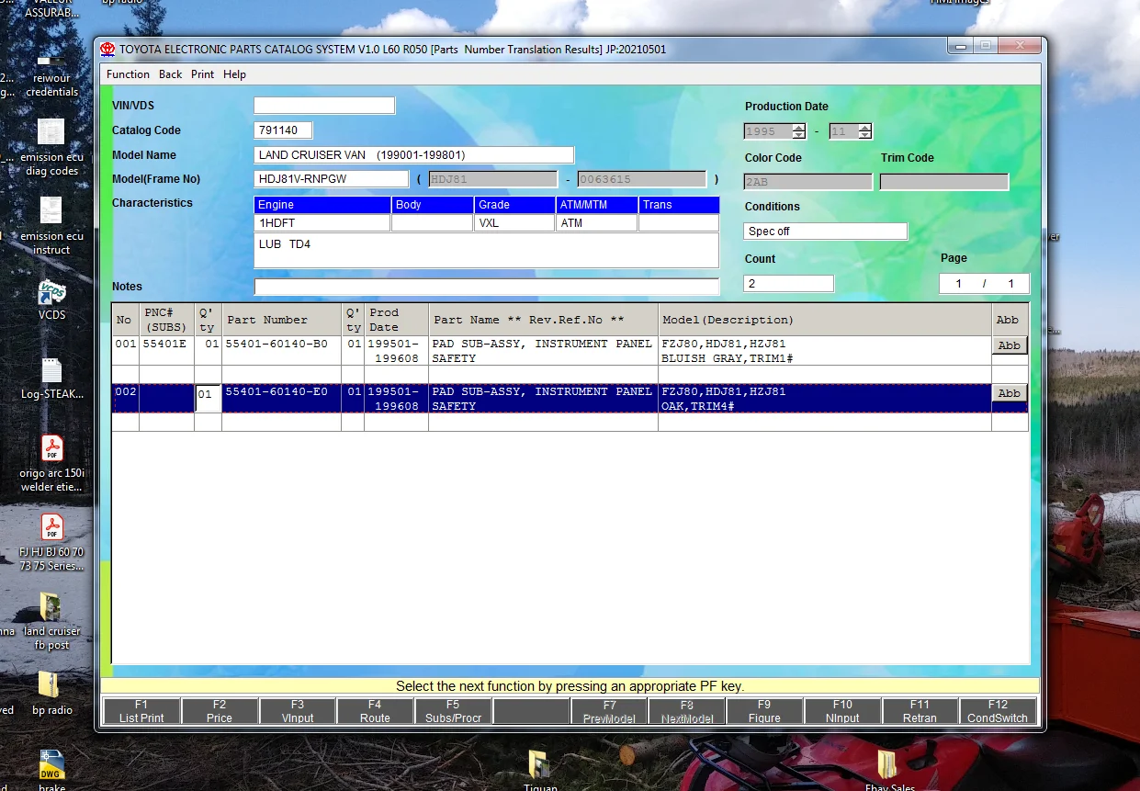Open the Tiguan desktop folder
The width and height of the screenshot is (1140, 791).
click(539, 770)
